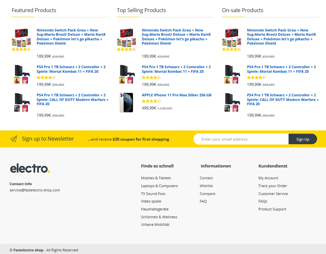This screenshot has height=254, width=326.
Task: Open Featured PS4 Pro CALL OF DUTY link
Action: pos(73,100)
